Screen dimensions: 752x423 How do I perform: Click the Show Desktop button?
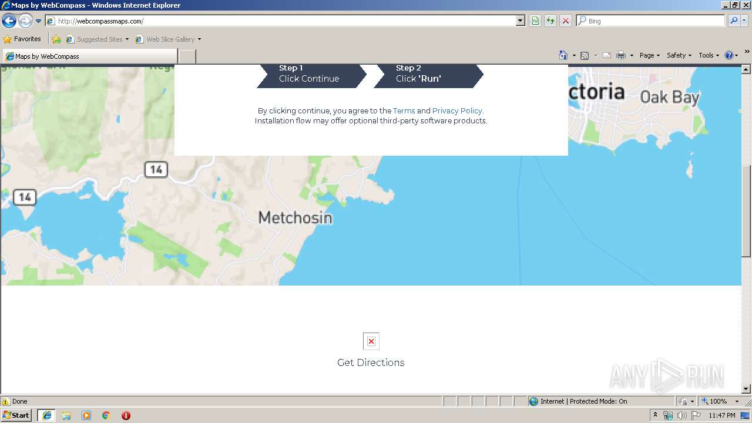[746, 415]
